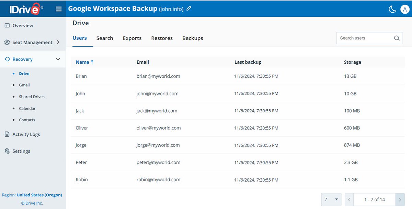Switch to the Users tab

click(80, 38)
